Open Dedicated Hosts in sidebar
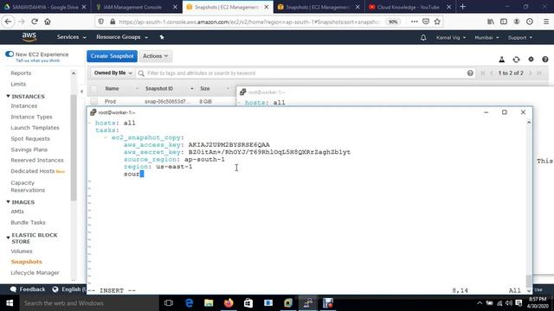 pos(33,171)
